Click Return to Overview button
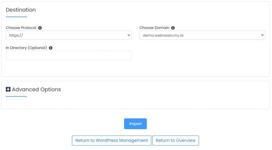The width and height of the screenshot is (272, 150). tap(176, 140)
